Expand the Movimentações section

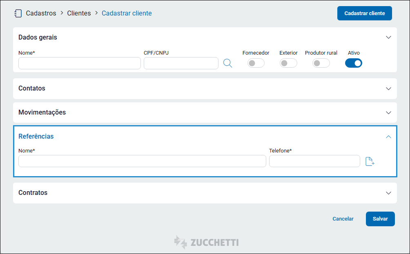[388, 113]
